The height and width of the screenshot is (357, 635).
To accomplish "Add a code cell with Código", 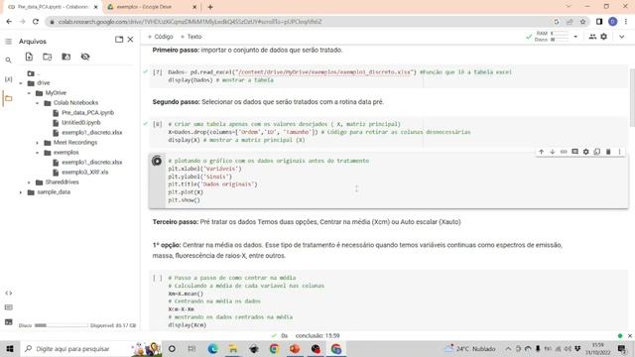I will [161, 37].
